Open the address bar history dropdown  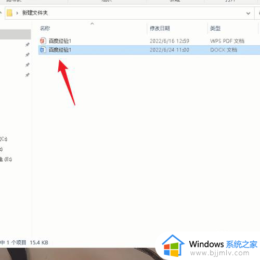click(248, 14)
